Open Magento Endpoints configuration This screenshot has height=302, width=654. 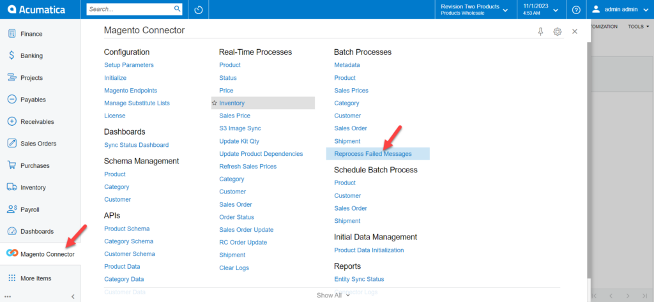[x=130, y=91]
